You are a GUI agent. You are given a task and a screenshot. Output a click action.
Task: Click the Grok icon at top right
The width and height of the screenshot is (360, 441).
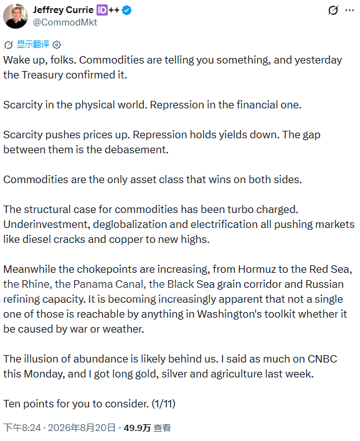point(333,11)
